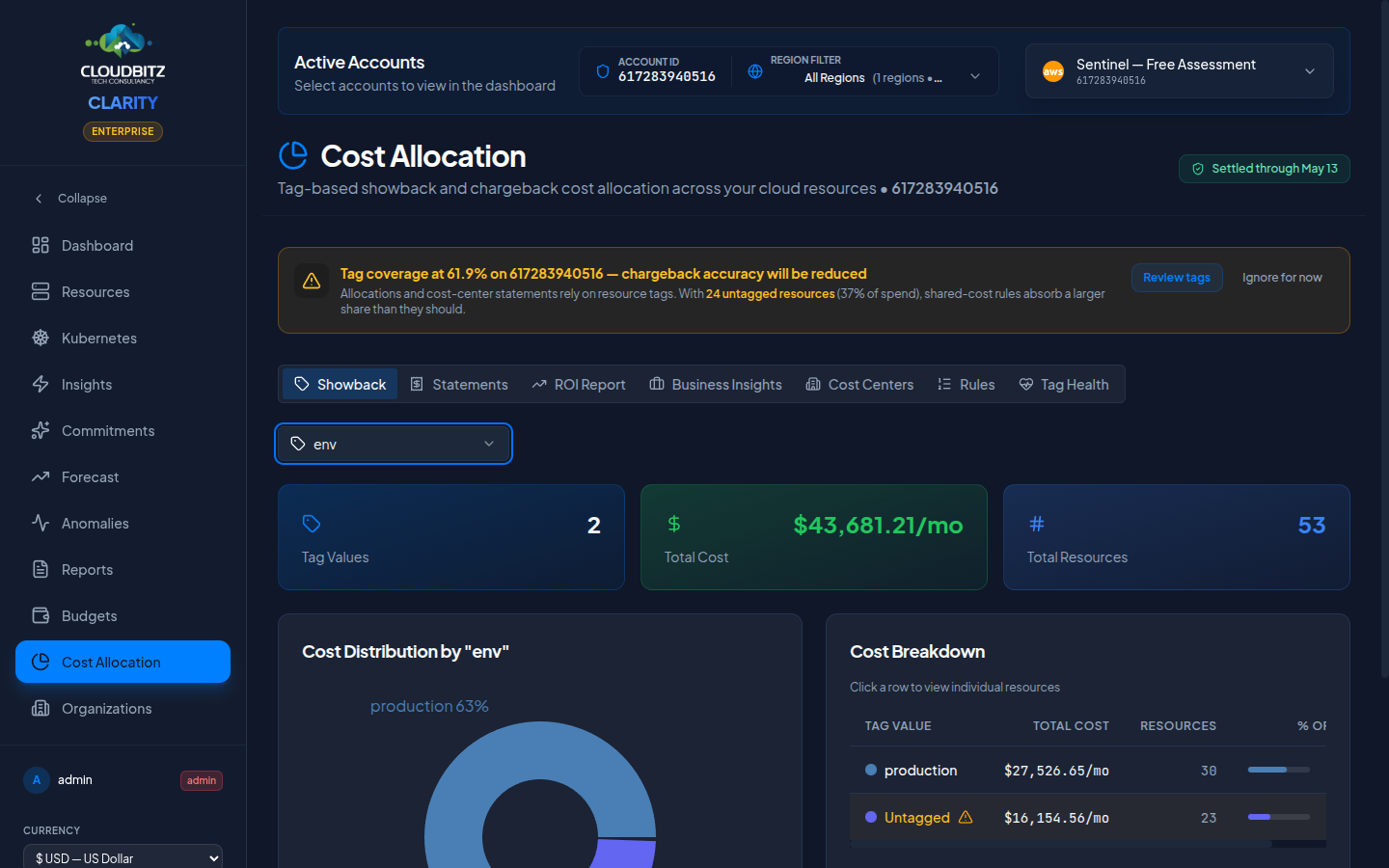This screenshot has height=868, width=1389.
Task: Click the Kubernetes wheel icon
Action: [41, 338]
